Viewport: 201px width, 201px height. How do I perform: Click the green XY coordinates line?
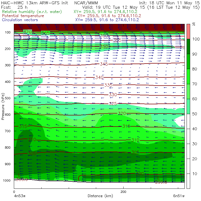(105, 12)
